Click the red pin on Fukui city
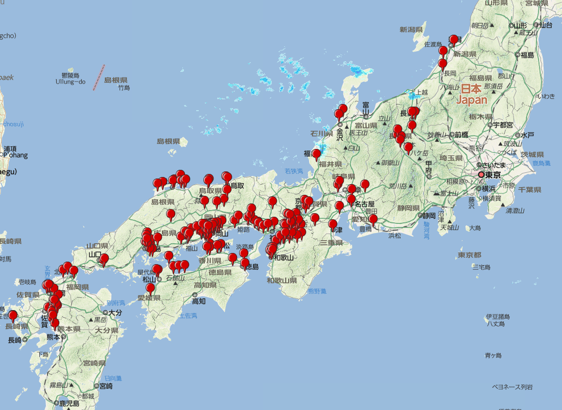 316,155
